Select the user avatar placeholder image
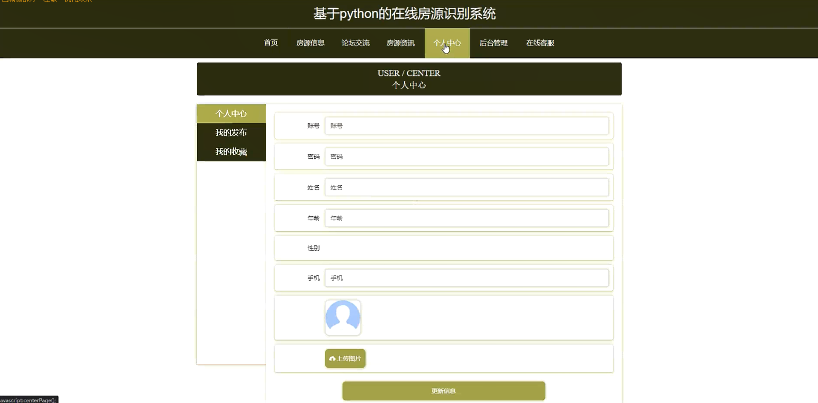This screenshot has width=818, height=403. 343,318
